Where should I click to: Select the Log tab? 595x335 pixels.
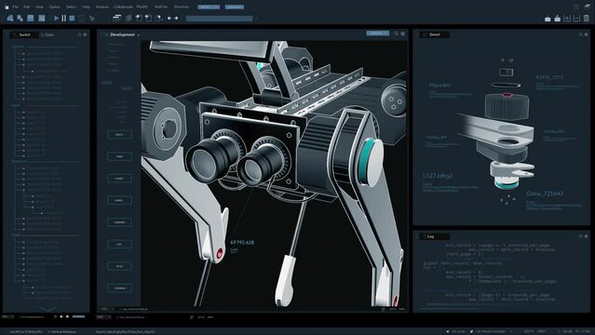point(435,236)
